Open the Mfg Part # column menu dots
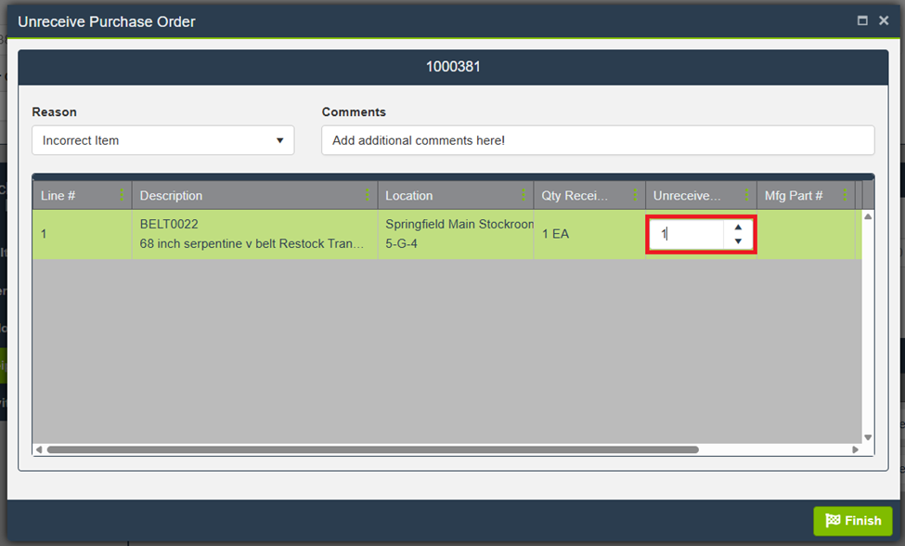The image size is (905, 546). (845, 195)
